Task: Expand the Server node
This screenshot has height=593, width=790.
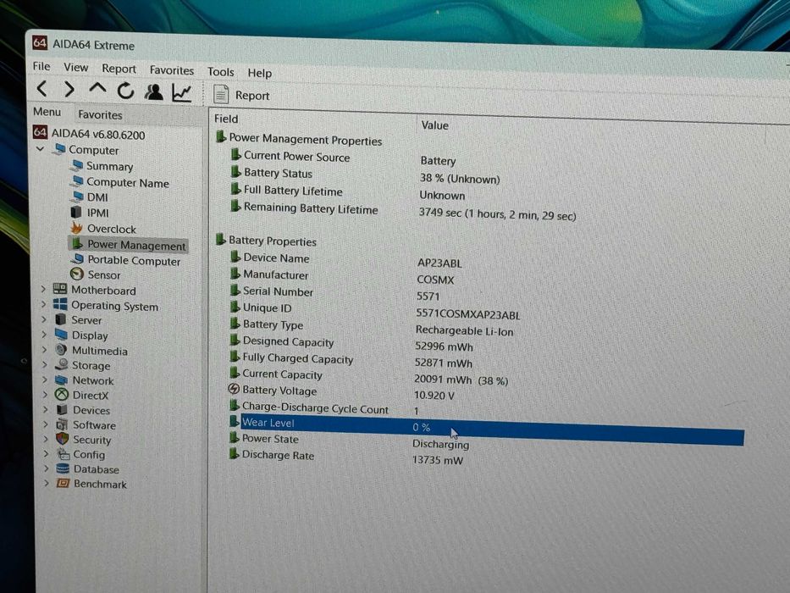Action: pos(44,319)
